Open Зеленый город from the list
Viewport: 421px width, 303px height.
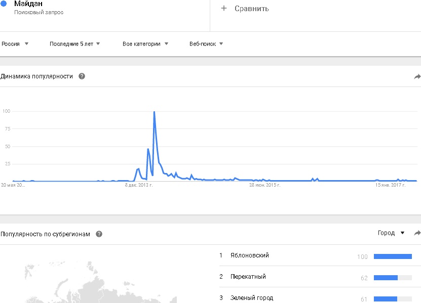click(x=251, y=298)
